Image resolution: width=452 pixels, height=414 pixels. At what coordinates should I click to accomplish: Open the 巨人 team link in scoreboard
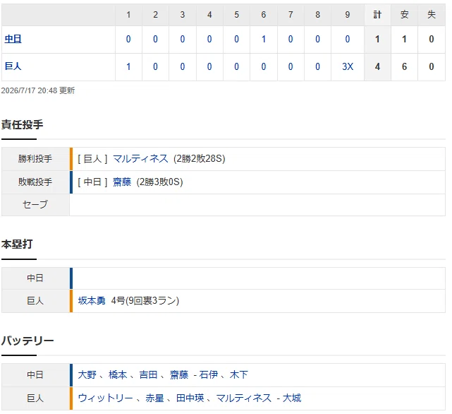(x=13, y=66)
